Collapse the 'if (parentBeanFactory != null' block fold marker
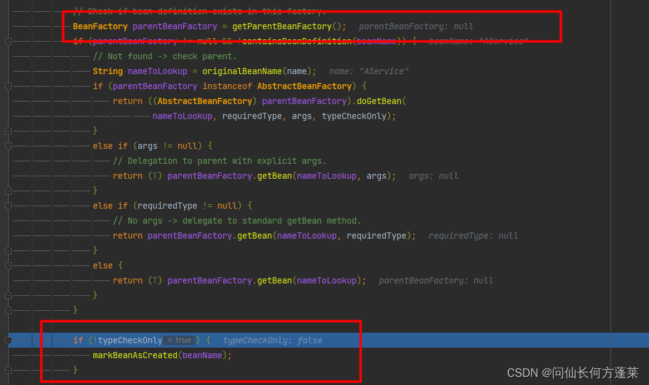This screenshot has width=649, height=385. 8,42
